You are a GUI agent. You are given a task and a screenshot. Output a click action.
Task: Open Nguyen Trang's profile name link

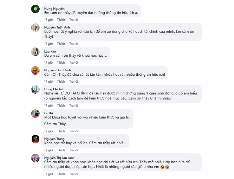coord(54,139)
